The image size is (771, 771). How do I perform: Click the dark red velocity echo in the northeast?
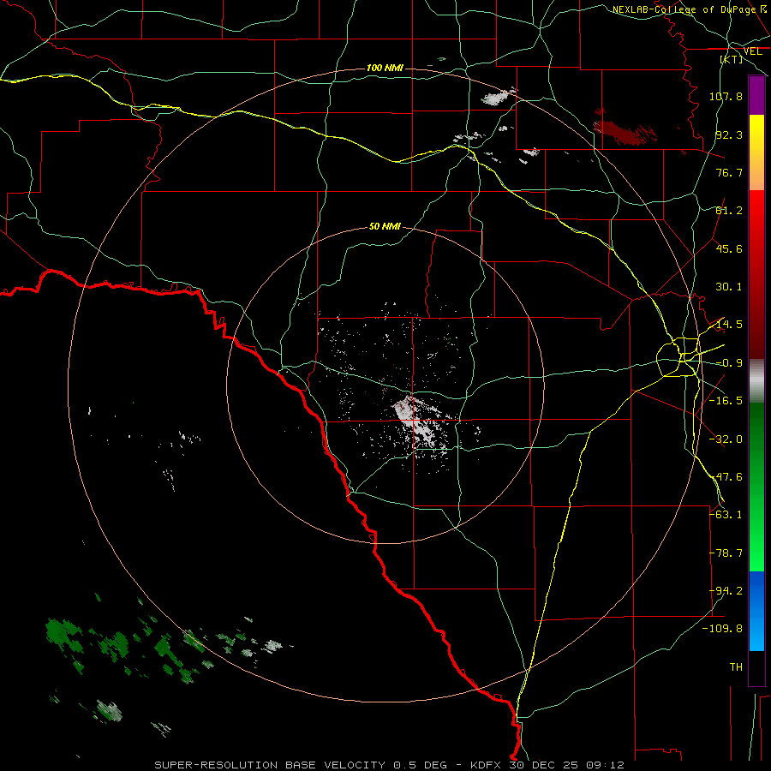625,132
